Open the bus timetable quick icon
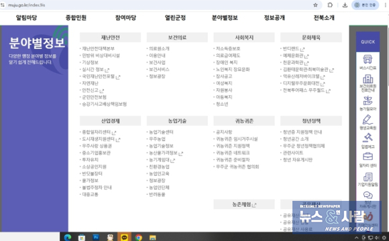 [x=368, y=62]
